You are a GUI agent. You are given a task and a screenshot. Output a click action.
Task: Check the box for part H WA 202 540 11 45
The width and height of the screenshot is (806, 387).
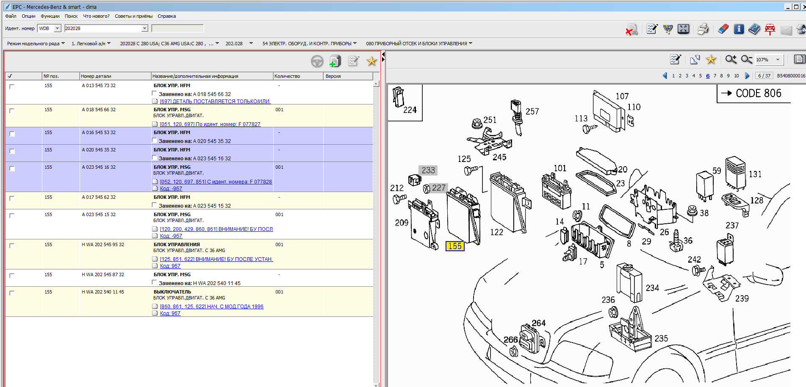[x=12, y=293]
